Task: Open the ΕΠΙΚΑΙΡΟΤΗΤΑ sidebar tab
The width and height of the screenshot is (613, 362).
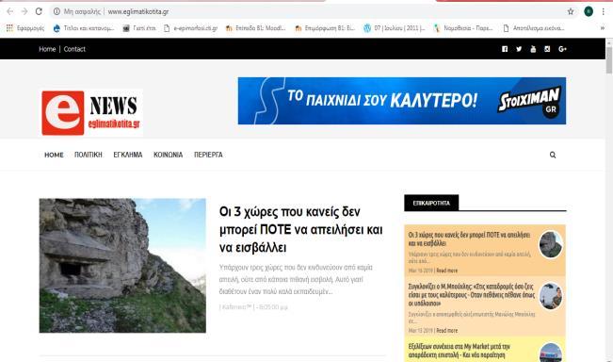Action: (431, 203)
